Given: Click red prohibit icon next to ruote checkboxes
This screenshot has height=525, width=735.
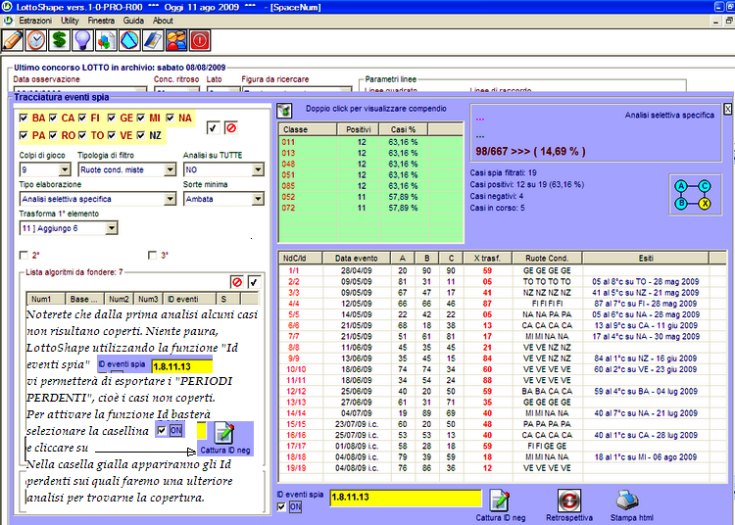Looking at the screenshot, I should [x=231, y=128].
